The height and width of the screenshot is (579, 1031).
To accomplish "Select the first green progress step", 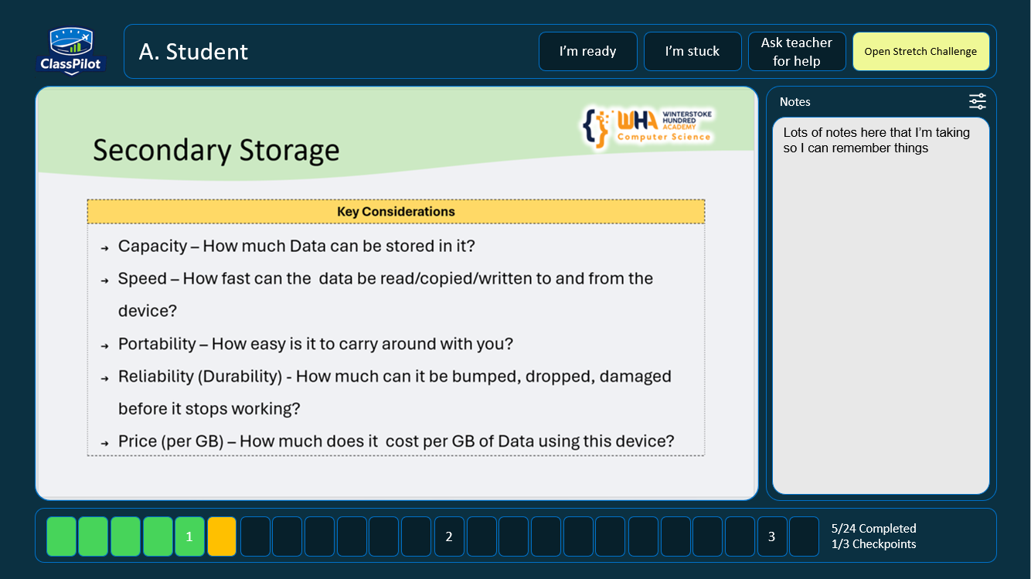I will click(x=62, y=536).
